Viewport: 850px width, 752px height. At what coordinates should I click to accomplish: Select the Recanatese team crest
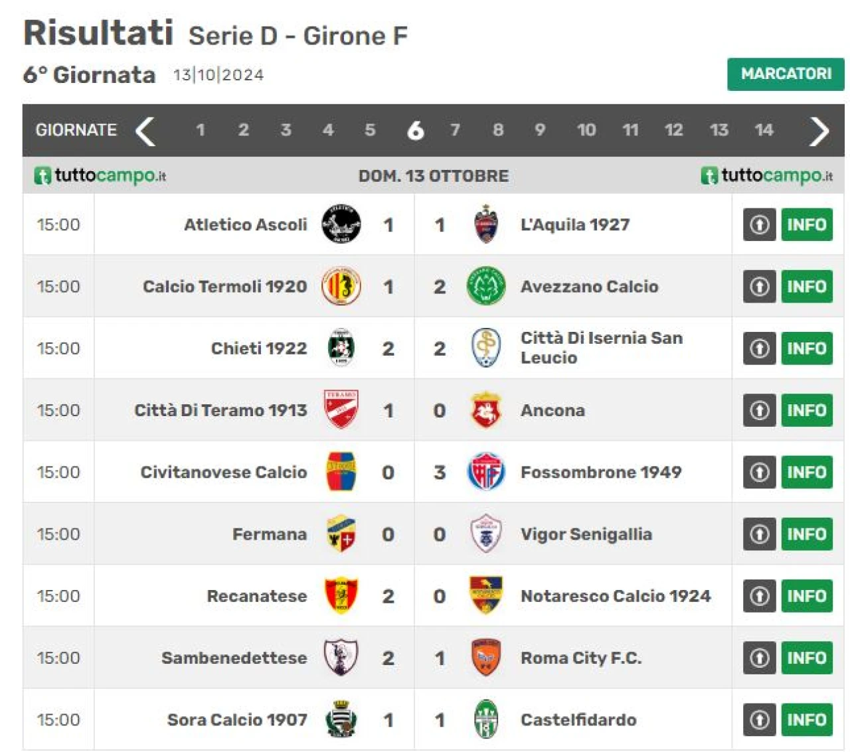(341, 595)
